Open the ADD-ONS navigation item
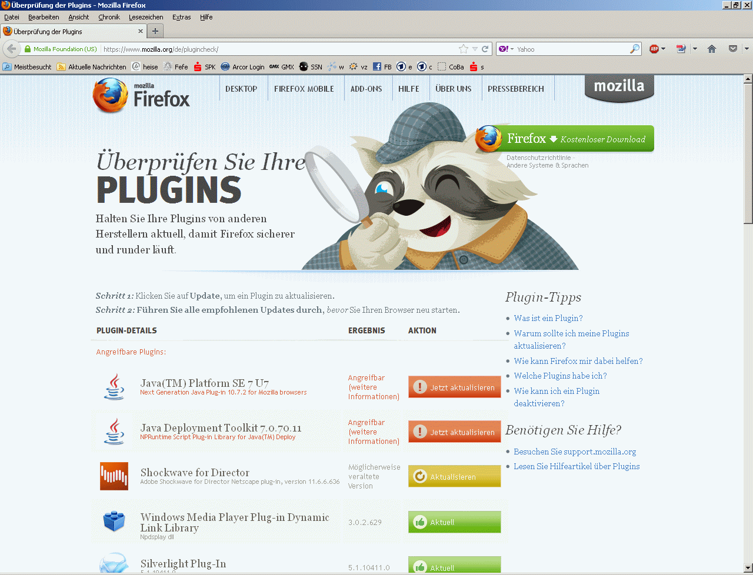The image size is (753, 575). pyautogui.click(x=366, y=89)
